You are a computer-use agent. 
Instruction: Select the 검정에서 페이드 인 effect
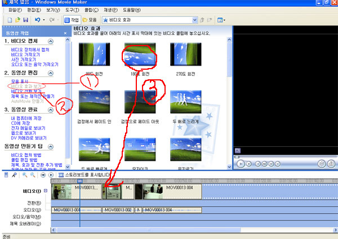pos(94,102)
